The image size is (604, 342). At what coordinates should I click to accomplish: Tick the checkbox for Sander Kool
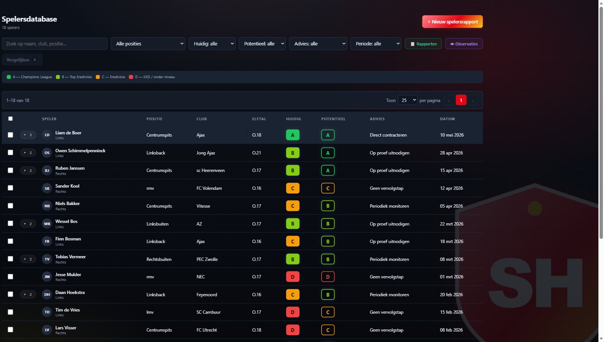click(10, 188)
